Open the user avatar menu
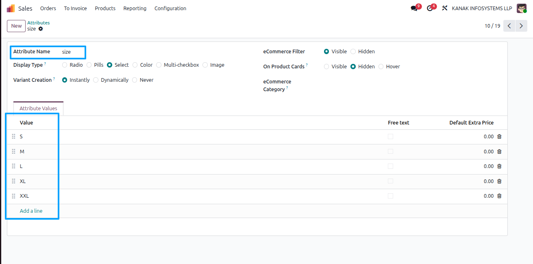The height and width of the screenshot is (264, 533). point(522,8)
